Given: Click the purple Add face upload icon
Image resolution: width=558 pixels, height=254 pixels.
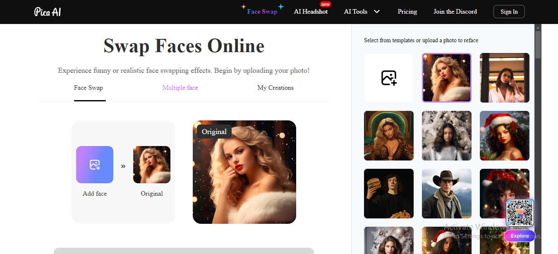Looking at the screenshot, I should [95, 165].
